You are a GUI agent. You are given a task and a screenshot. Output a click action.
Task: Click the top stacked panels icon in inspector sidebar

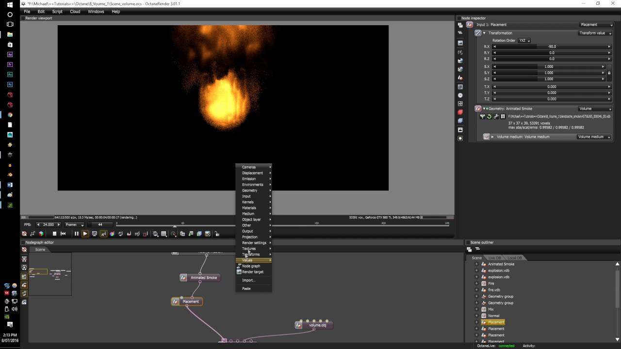460,25
